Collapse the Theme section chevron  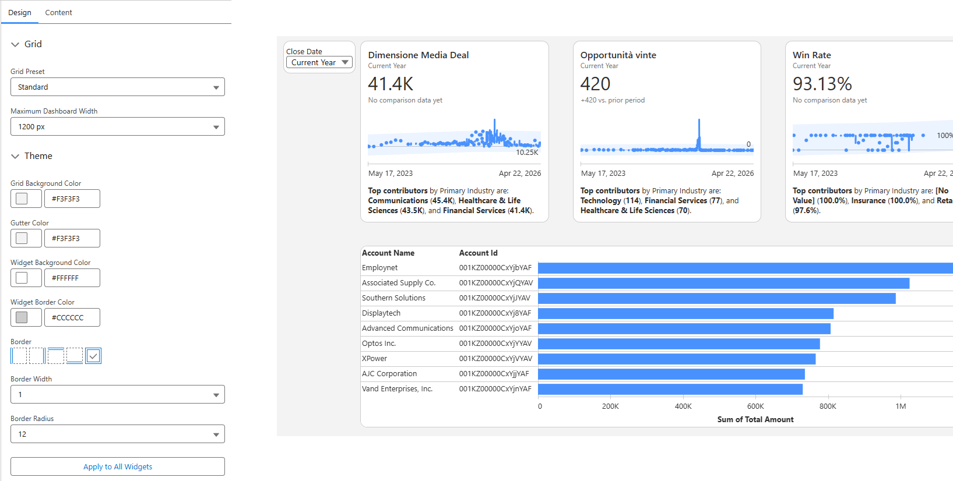[x=15, y=156]
